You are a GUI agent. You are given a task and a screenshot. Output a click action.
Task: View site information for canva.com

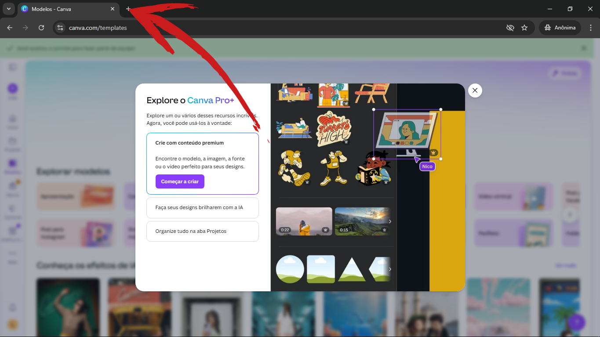pos(60,28)
